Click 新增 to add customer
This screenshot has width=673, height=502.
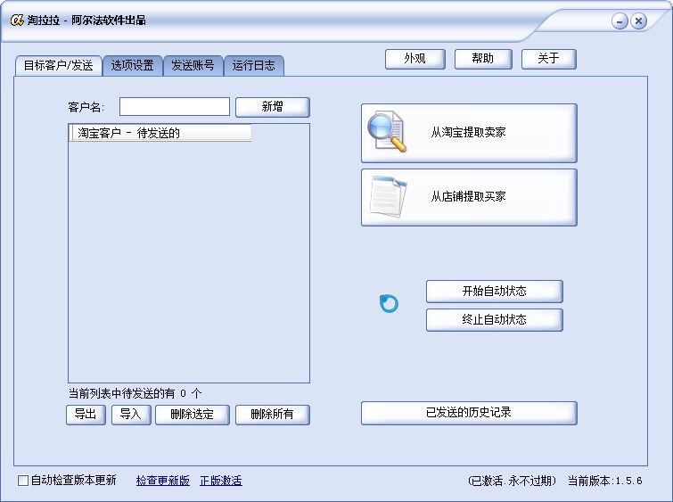273,107
